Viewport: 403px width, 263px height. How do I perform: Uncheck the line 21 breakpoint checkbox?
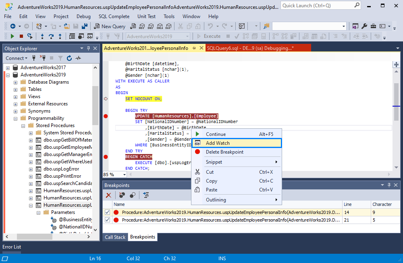pos(108,220)
